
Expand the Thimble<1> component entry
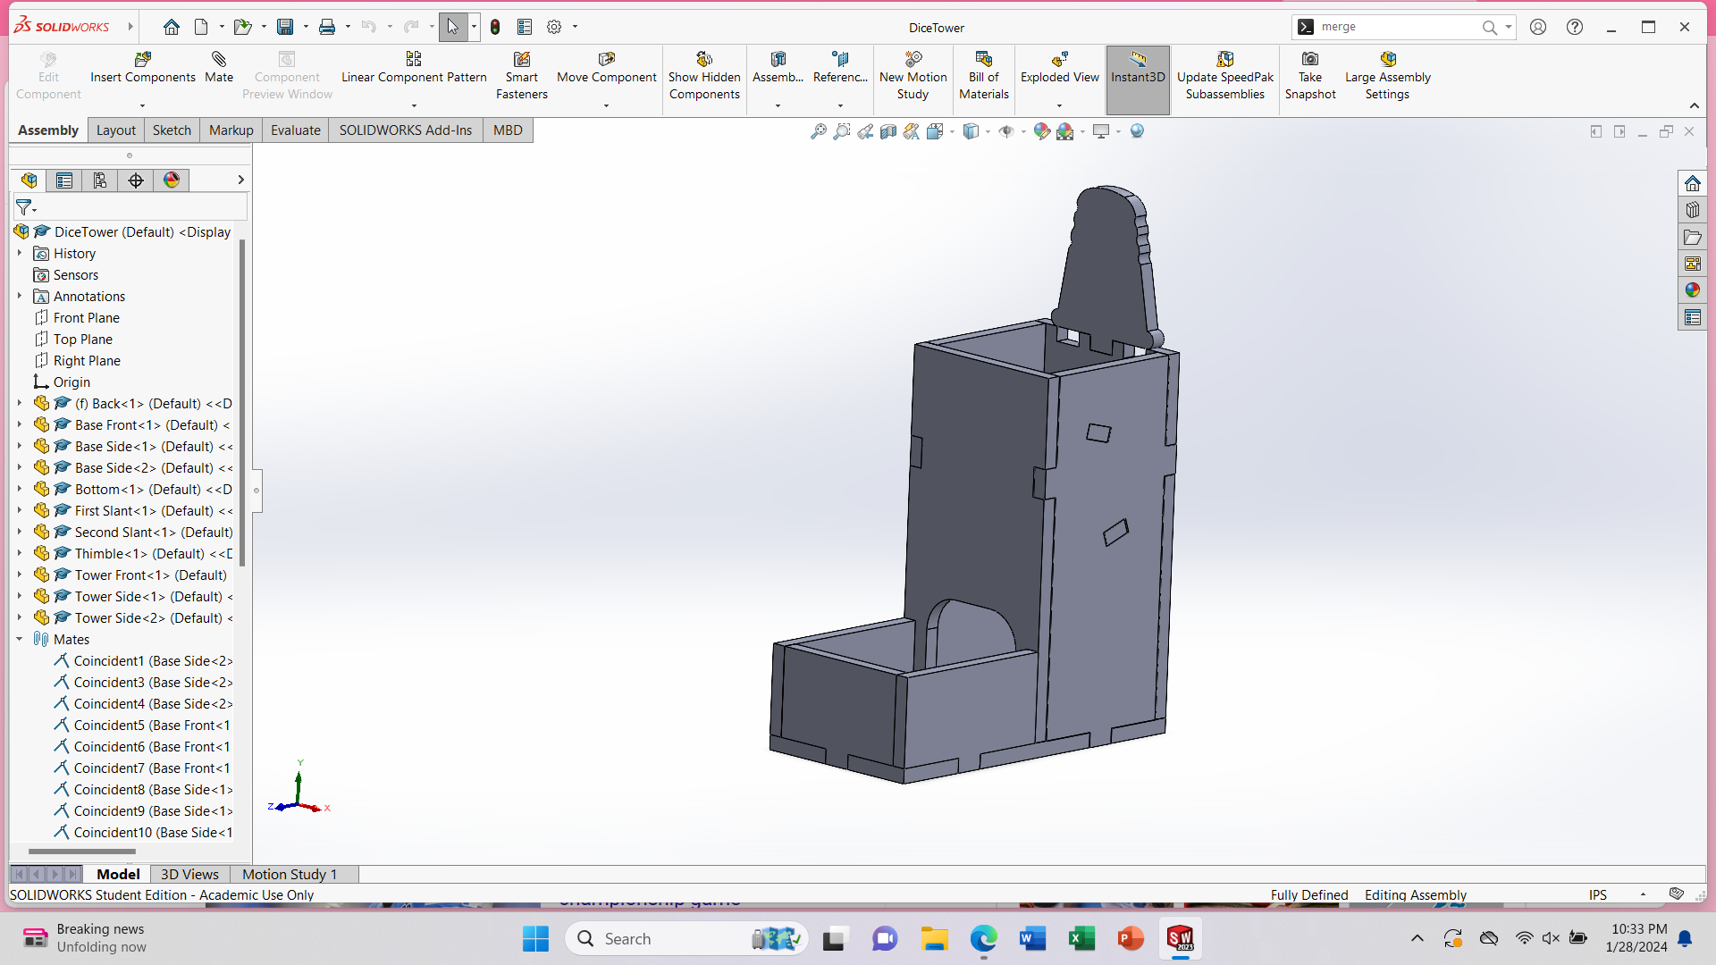[x=19, y=552]
